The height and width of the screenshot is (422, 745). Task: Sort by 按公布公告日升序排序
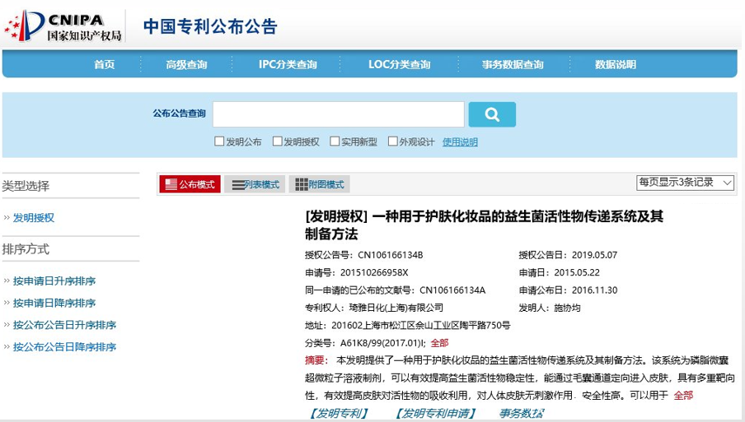pos(64,325)
